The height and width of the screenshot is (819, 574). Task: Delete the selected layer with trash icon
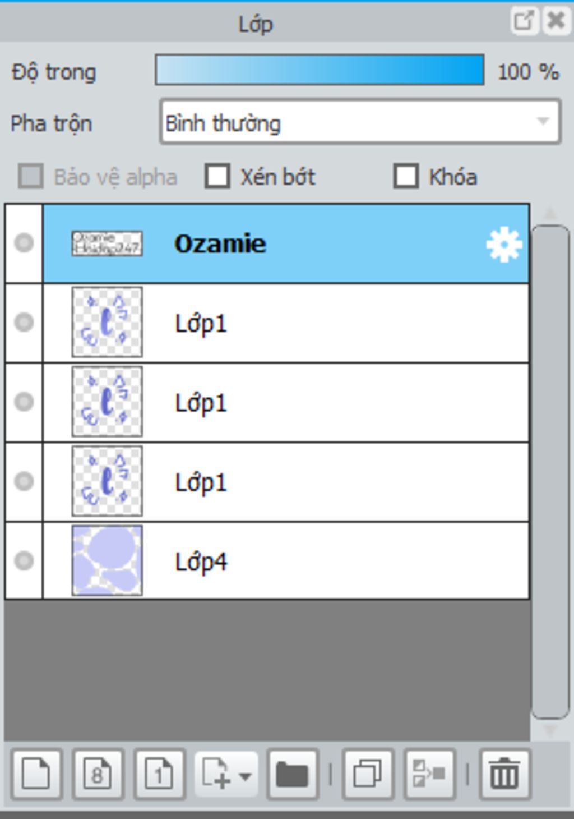504,774
